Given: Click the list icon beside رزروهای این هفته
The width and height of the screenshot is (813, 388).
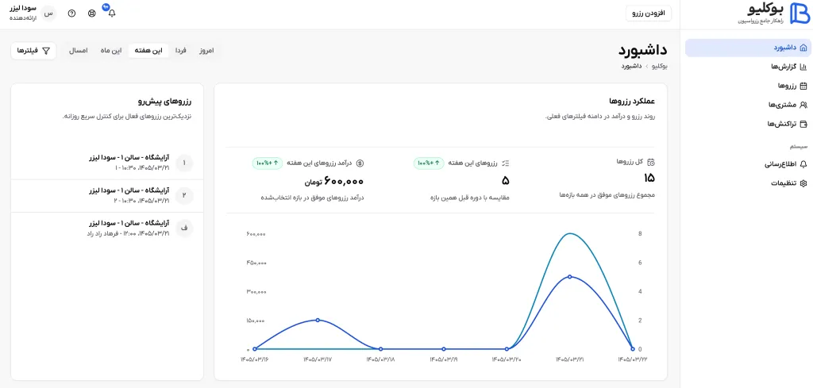Looking at the screenshot, I should [x=506, y=163].
